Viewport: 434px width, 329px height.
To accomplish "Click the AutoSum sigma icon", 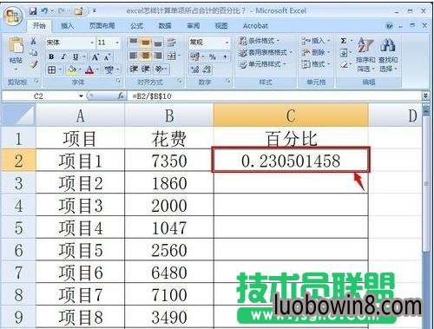I will (344, 41).
